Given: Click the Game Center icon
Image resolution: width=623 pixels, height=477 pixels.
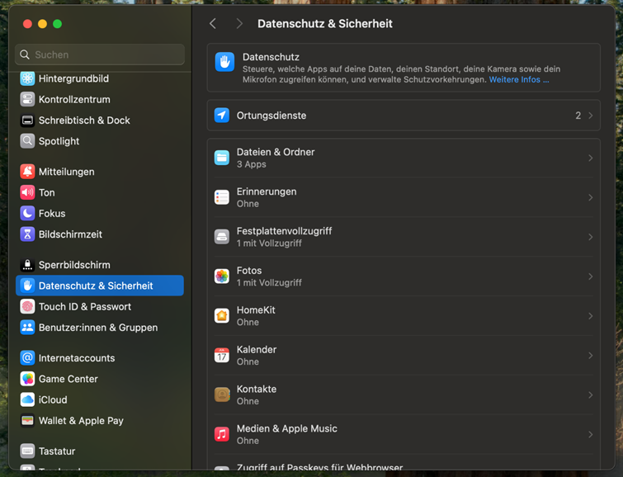Looking at the screenshot, I should [27, 379].
